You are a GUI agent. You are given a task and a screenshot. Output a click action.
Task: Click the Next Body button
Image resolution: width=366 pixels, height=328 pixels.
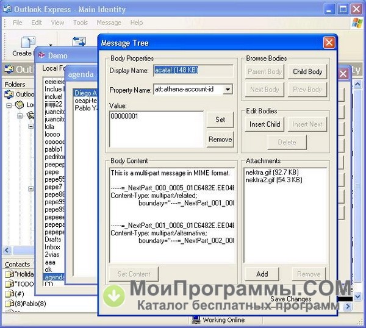[x=265, y=90]
